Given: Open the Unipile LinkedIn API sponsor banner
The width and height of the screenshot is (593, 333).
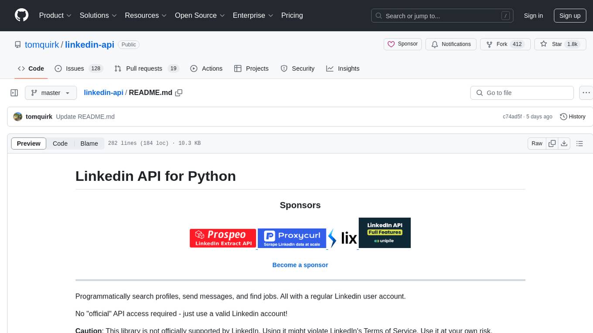Looking at the screenshot, I should point(385,233).
